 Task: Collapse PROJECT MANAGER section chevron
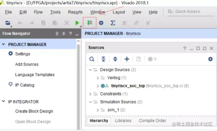pyautogui.click(x=4, y=44)
